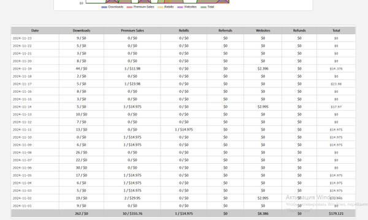Click the Referrals column header
This screenshot has width=368, height=220.
225,31
